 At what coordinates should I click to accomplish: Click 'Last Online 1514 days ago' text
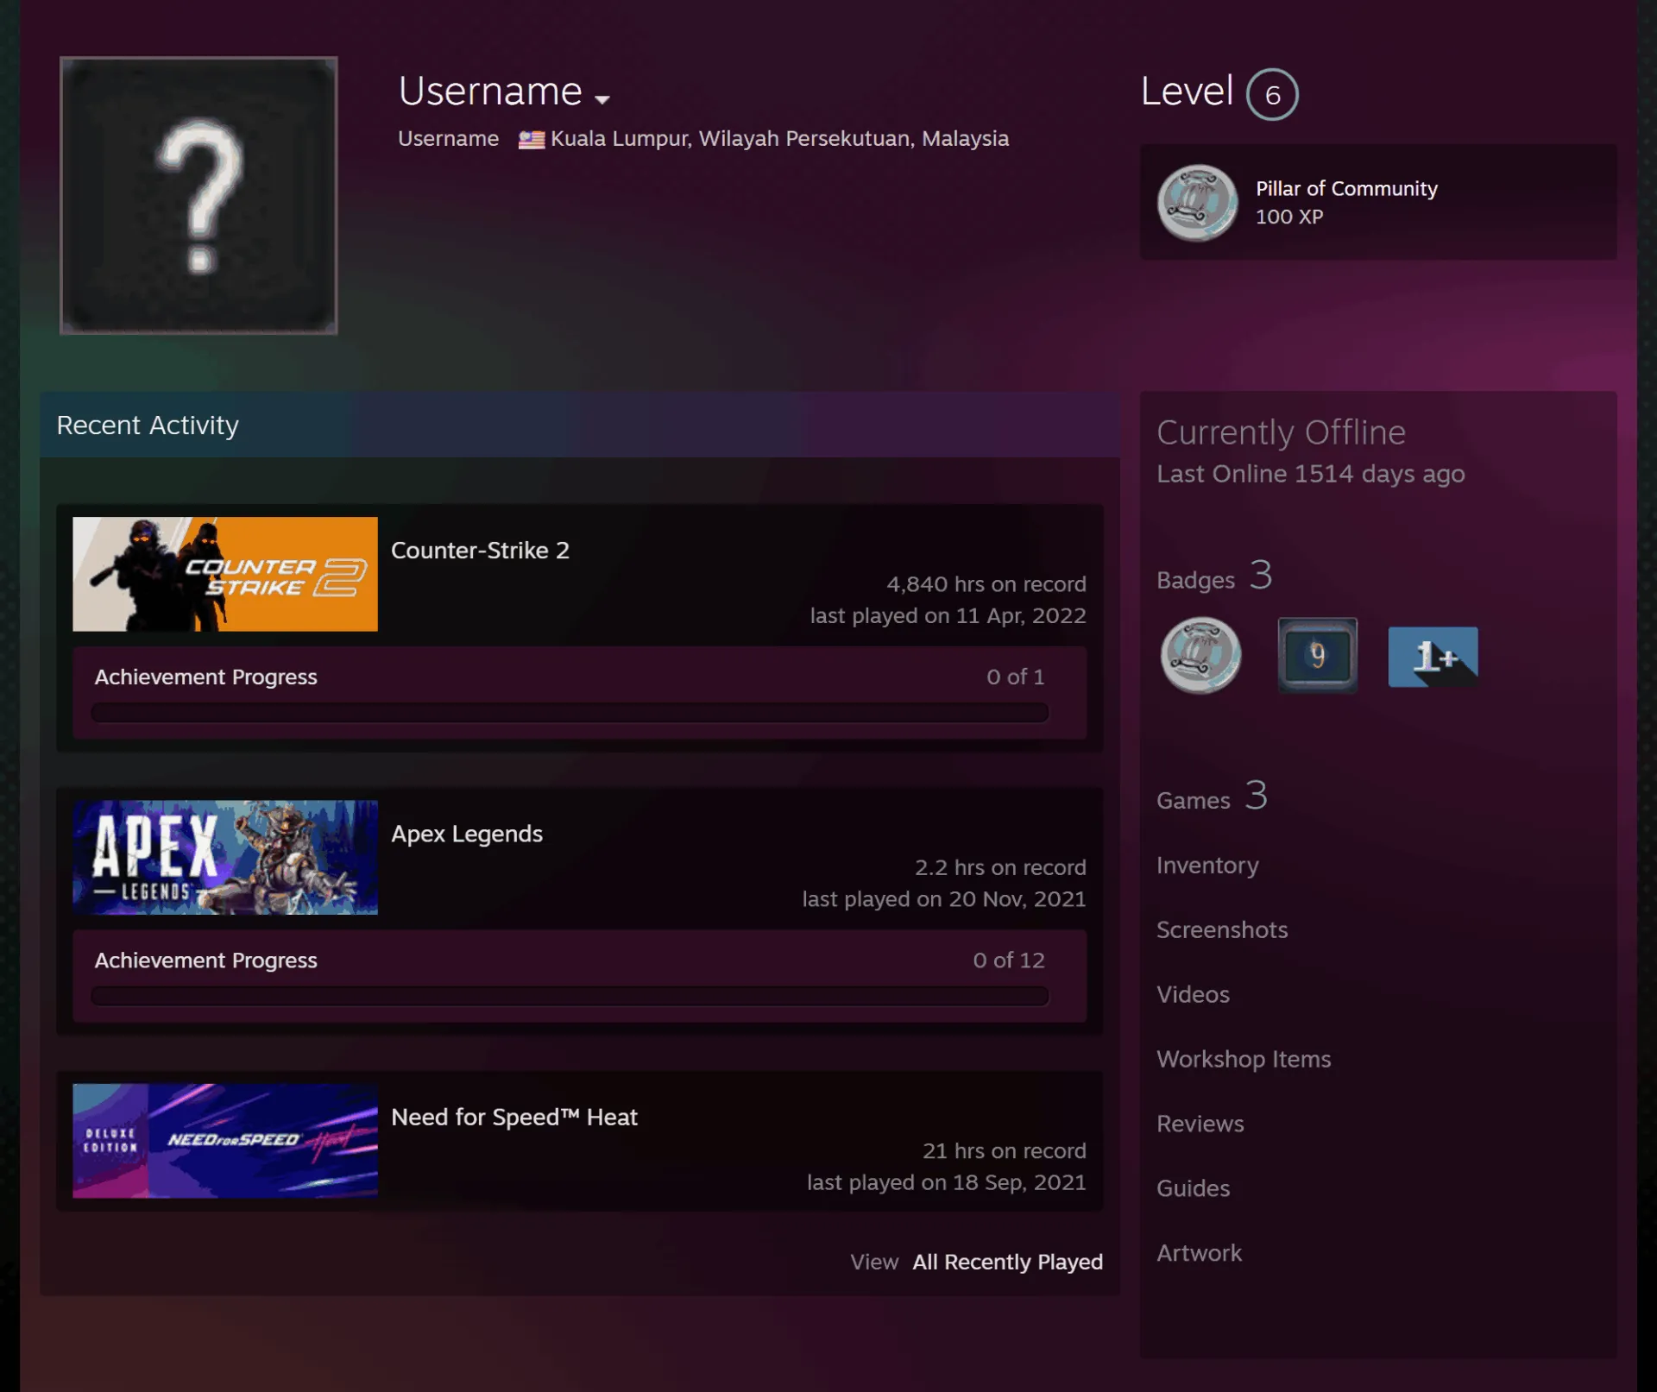[1310, 474]
